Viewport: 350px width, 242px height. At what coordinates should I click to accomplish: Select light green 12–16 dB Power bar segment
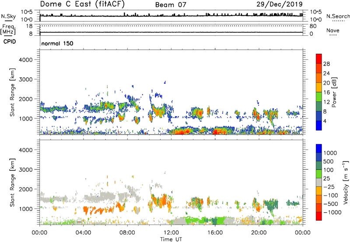tap(319, 97)
